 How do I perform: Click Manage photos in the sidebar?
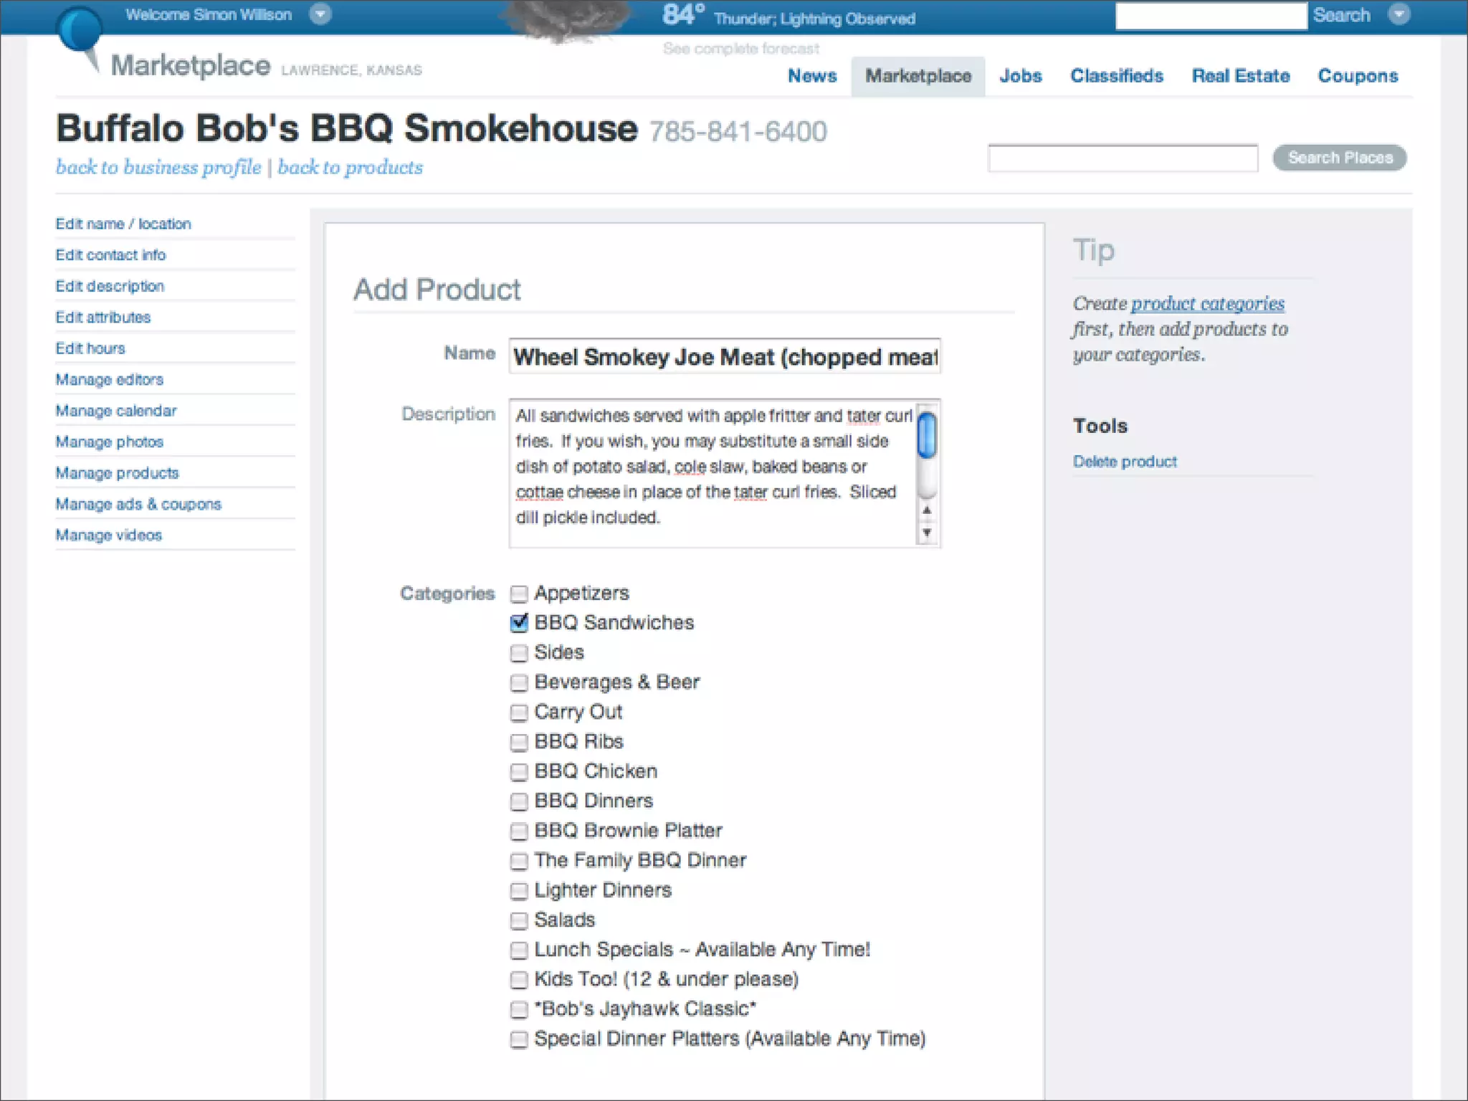coord(110,442)
